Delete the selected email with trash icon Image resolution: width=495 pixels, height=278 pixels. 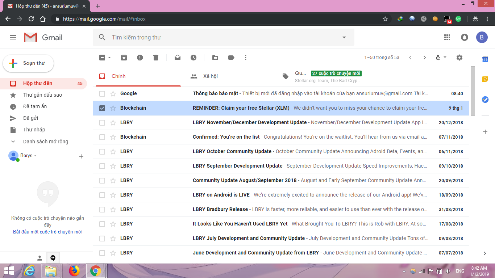click(x=156, y=58)
